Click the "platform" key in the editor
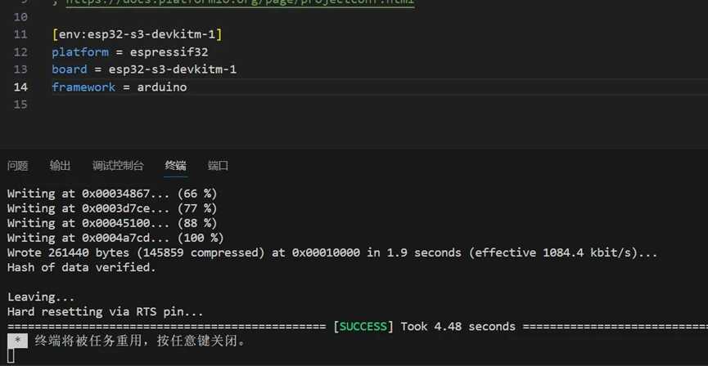 (x=79, y=52)
